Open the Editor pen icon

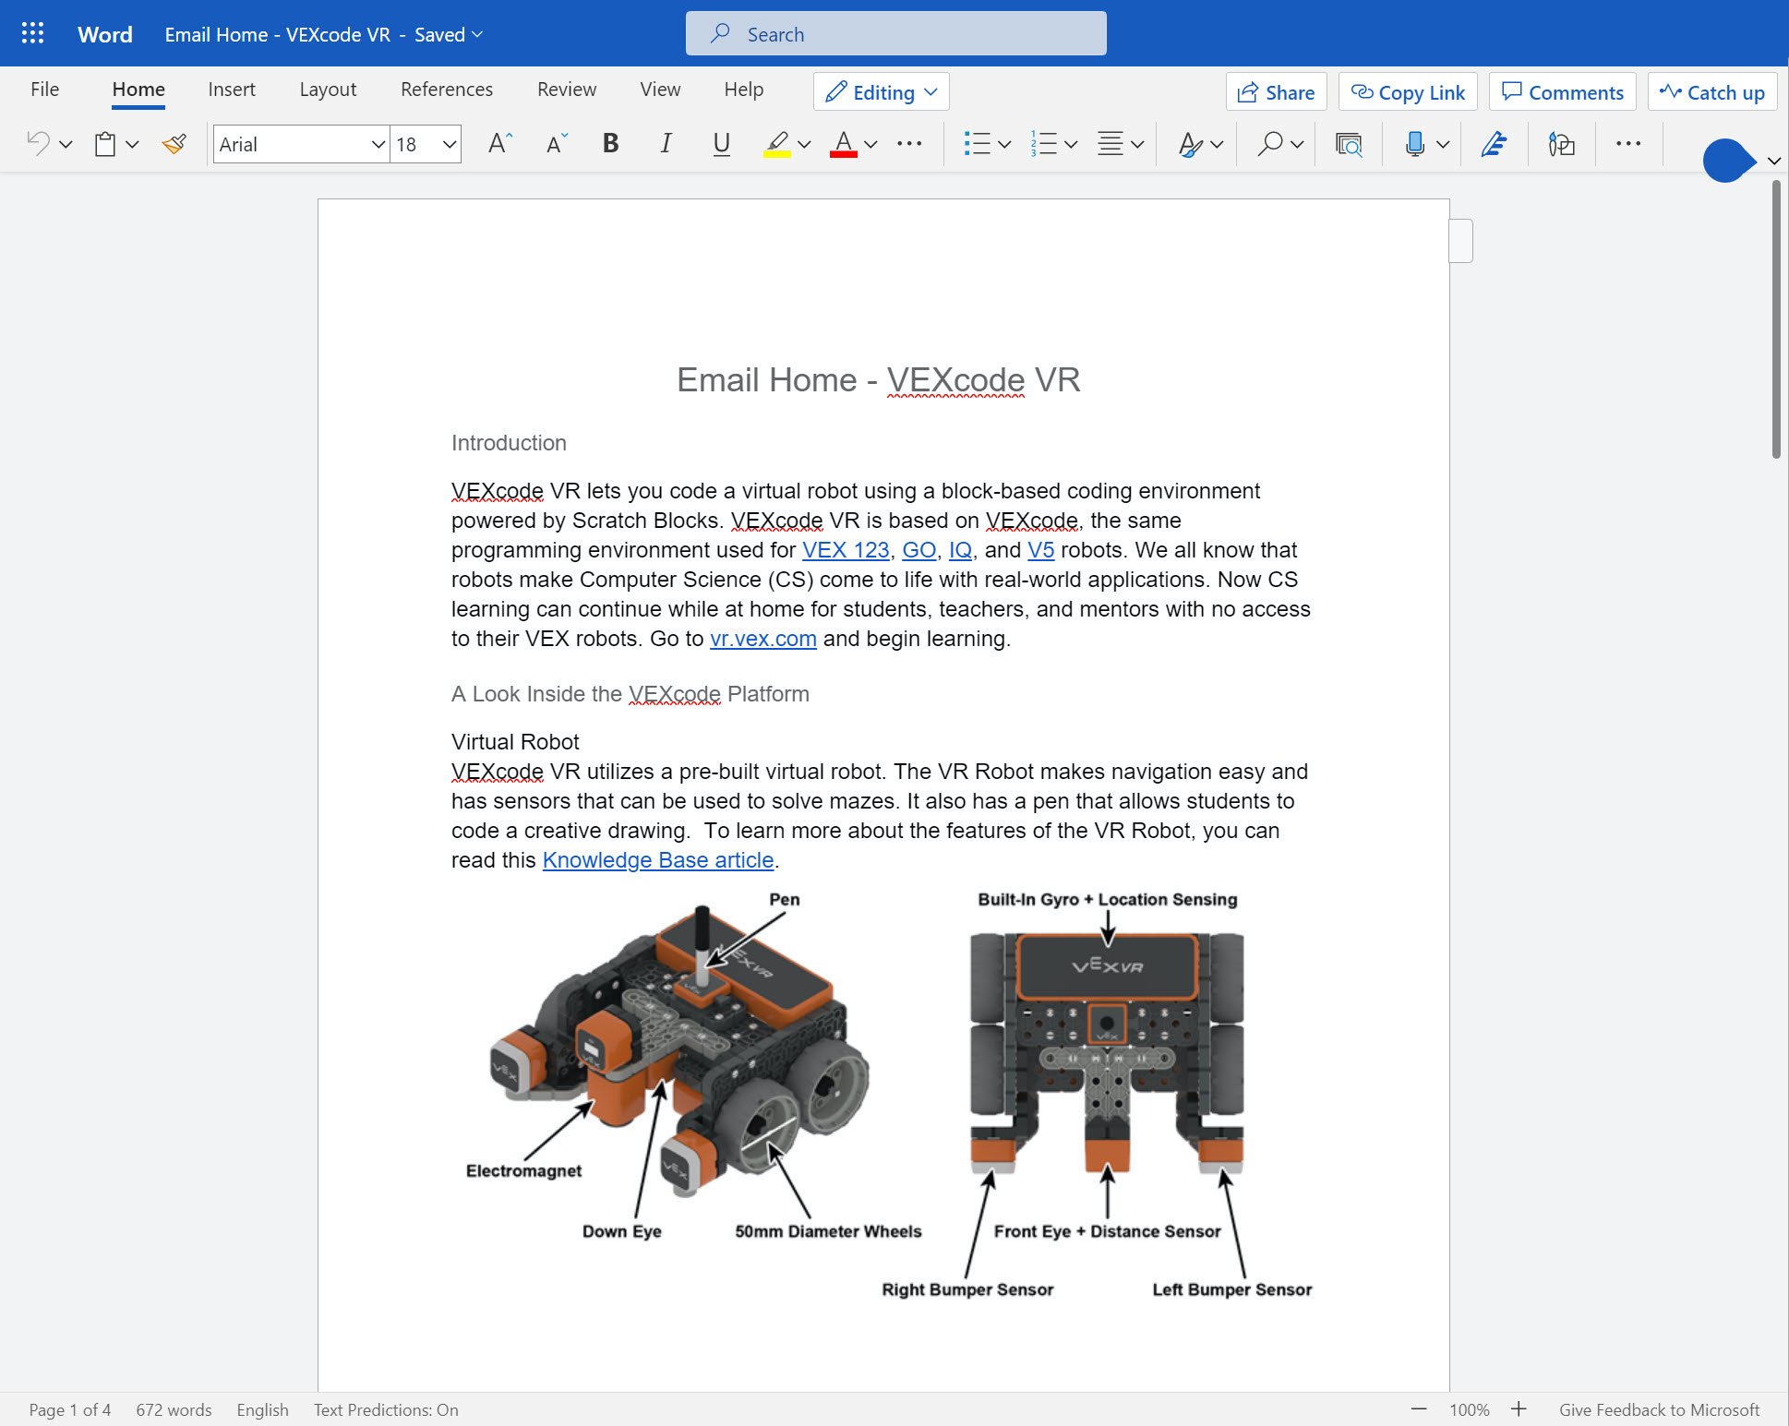pyautogui.click(x=1493, y=144)
